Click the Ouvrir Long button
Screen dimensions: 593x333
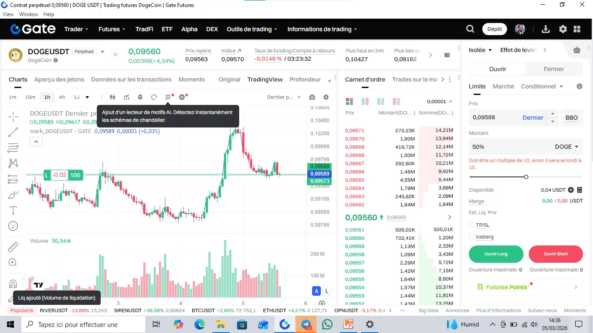[x=496, y=254]
